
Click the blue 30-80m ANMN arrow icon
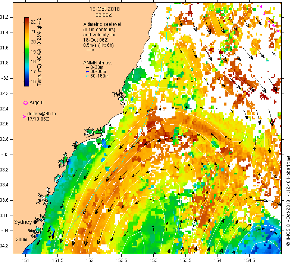pos(87,72)
